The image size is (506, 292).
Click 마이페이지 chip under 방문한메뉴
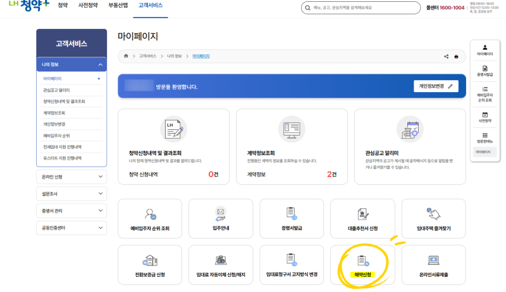coord(483,152)
